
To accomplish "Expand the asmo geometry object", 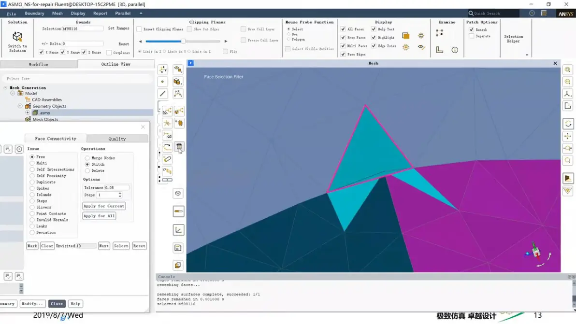I will pyautogui.click(x=28, y=113).
